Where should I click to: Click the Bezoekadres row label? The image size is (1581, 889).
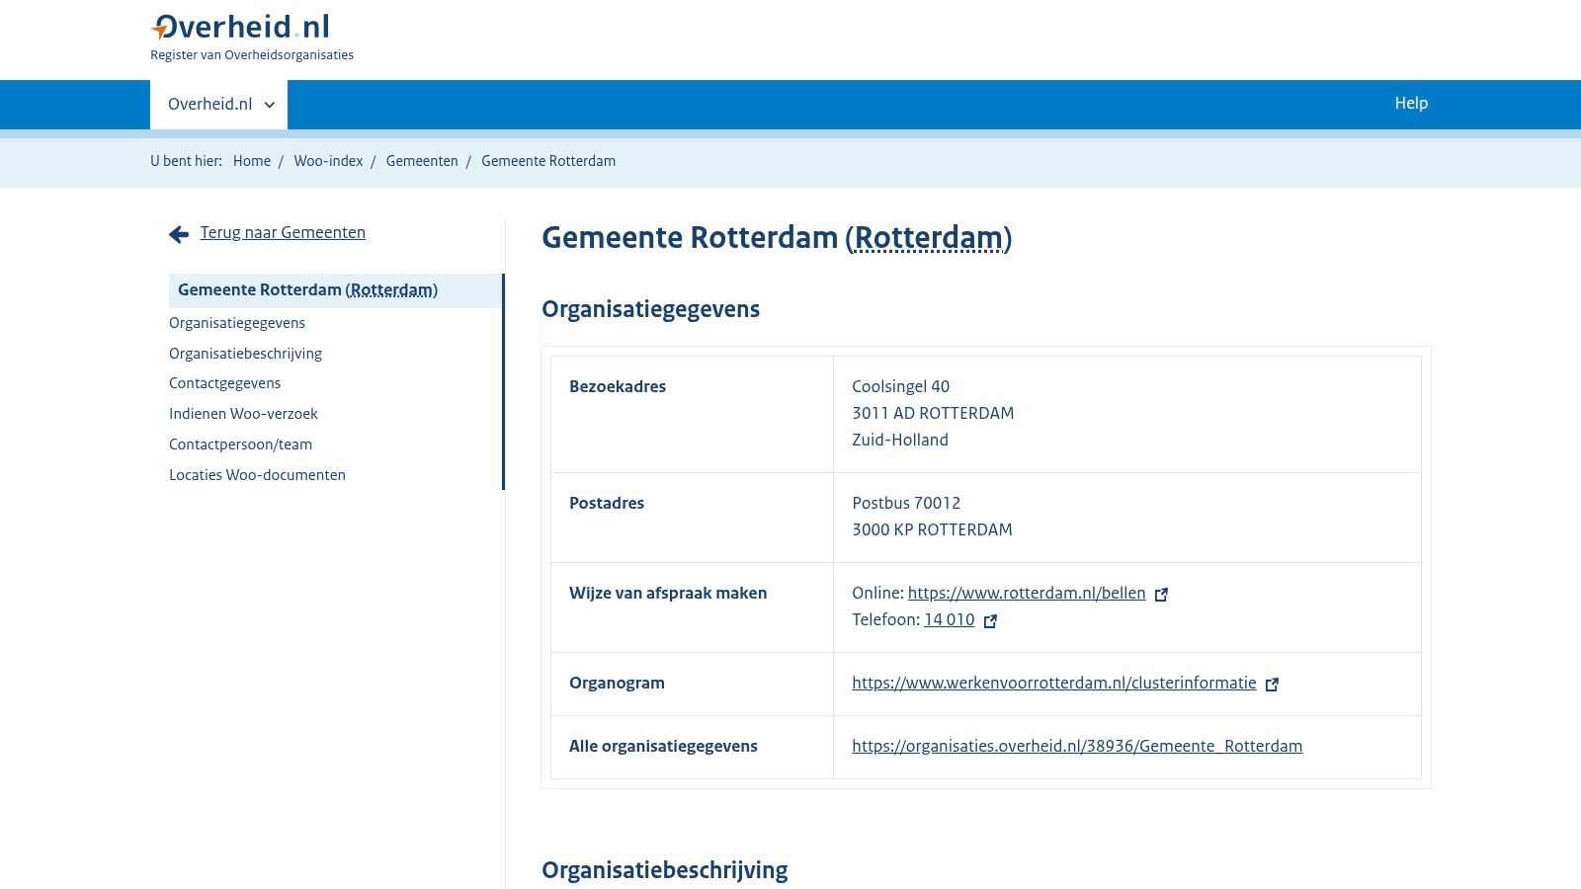coord(618,386)
